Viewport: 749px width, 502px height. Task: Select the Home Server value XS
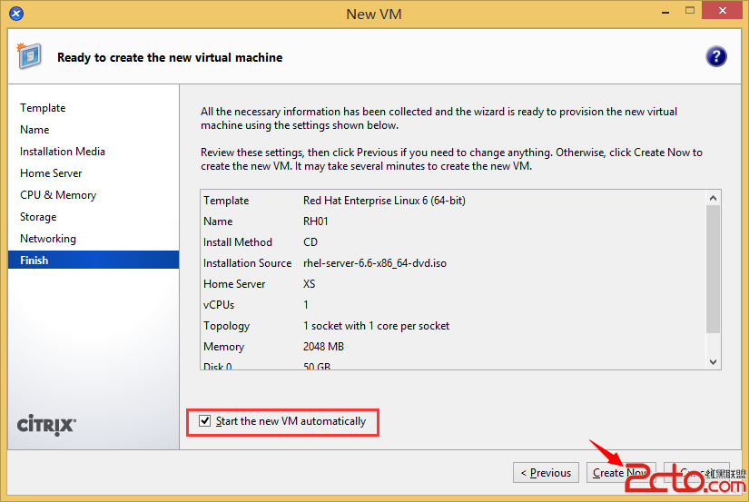tap(309, 284)
